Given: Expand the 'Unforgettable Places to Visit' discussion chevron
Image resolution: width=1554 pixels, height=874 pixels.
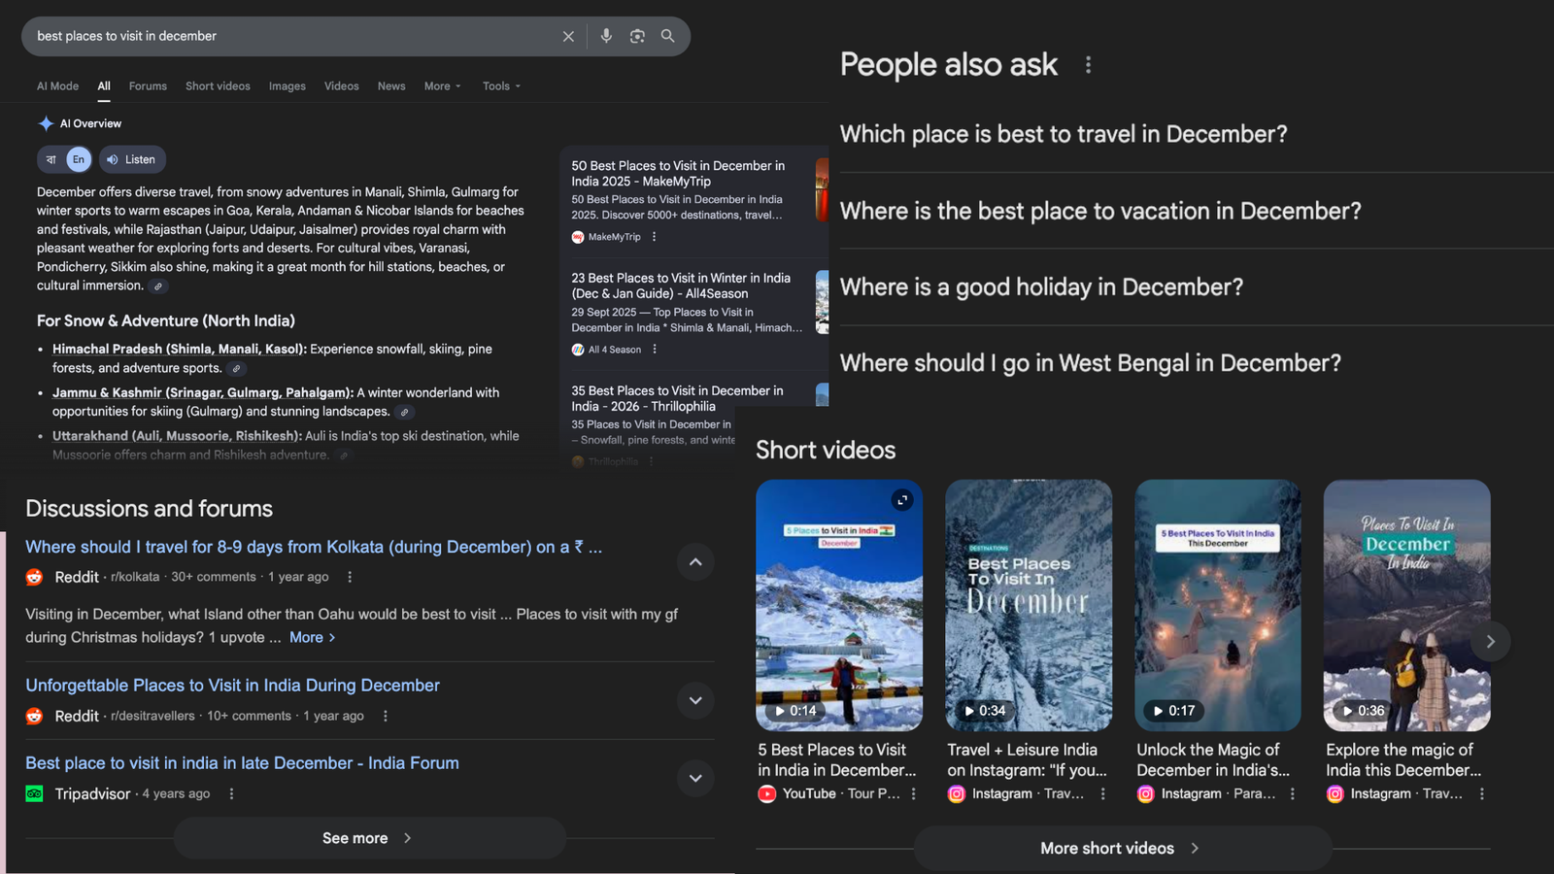Looking at the screenshot, I should (x=695, y=700).
